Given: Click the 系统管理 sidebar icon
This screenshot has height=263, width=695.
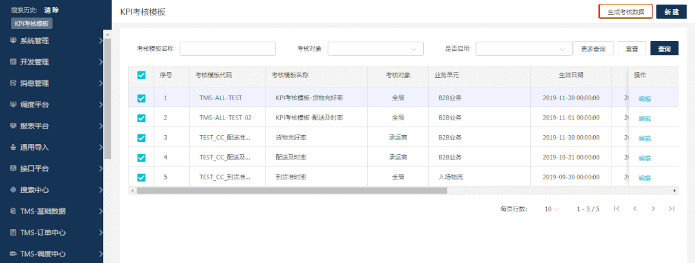Looking at the screenshot, I should (14, 41).
